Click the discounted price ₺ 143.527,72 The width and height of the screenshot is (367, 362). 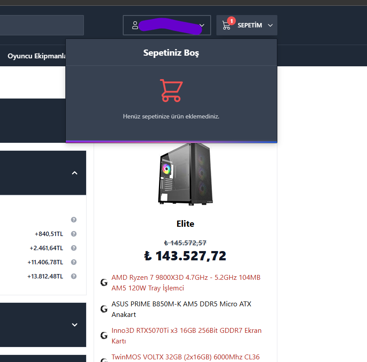[185, 255]
